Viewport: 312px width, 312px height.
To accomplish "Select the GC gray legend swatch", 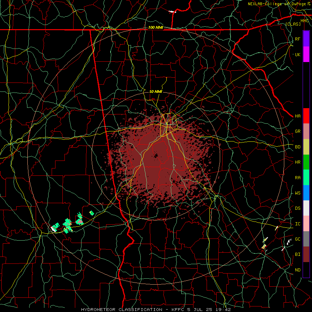I will point(306,239).
